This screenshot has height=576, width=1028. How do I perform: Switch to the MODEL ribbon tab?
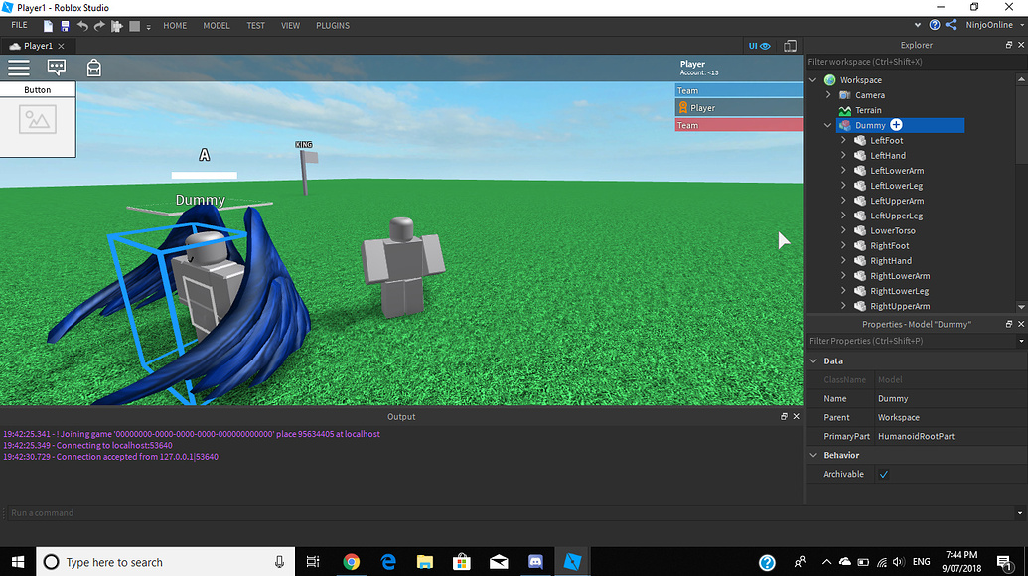pyautogui.click(x=216, y=25)
